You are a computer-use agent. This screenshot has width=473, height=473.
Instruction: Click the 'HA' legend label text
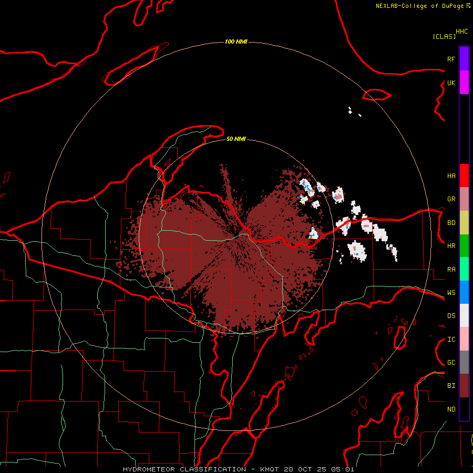click(451, 176)
